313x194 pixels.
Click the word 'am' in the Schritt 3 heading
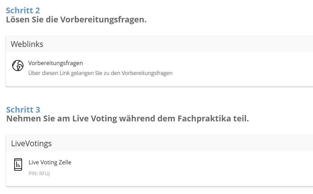(x=64, y=119)
